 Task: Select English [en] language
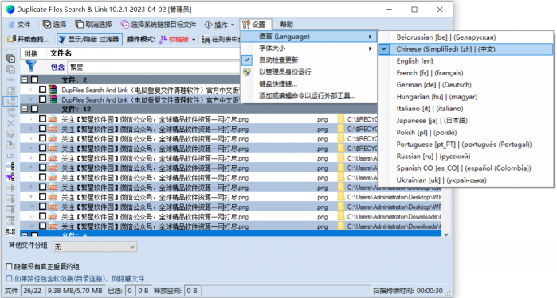(465, 61)
